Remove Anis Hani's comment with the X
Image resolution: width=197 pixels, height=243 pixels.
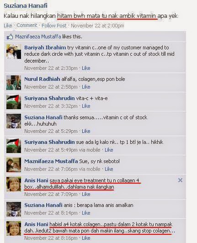pyautogui.click(x=180, y=180)
